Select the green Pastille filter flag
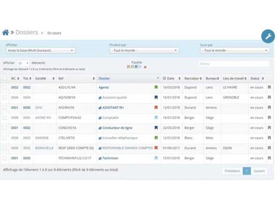The width and height of the screenshot is (277, 207). [132, 67]
